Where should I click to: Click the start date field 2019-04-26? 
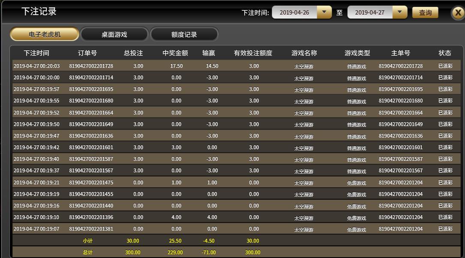pyautogui.click(x=294, y=12)
